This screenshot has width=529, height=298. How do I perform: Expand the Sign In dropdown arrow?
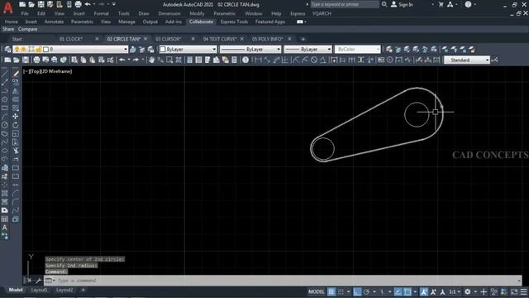point(432,4)
